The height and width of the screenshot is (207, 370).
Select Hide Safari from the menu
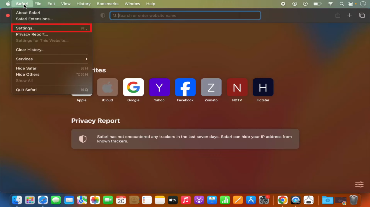(51, 68)
